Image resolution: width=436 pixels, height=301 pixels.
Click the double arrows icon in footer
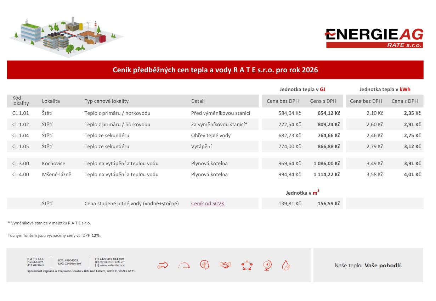[162, 265]
